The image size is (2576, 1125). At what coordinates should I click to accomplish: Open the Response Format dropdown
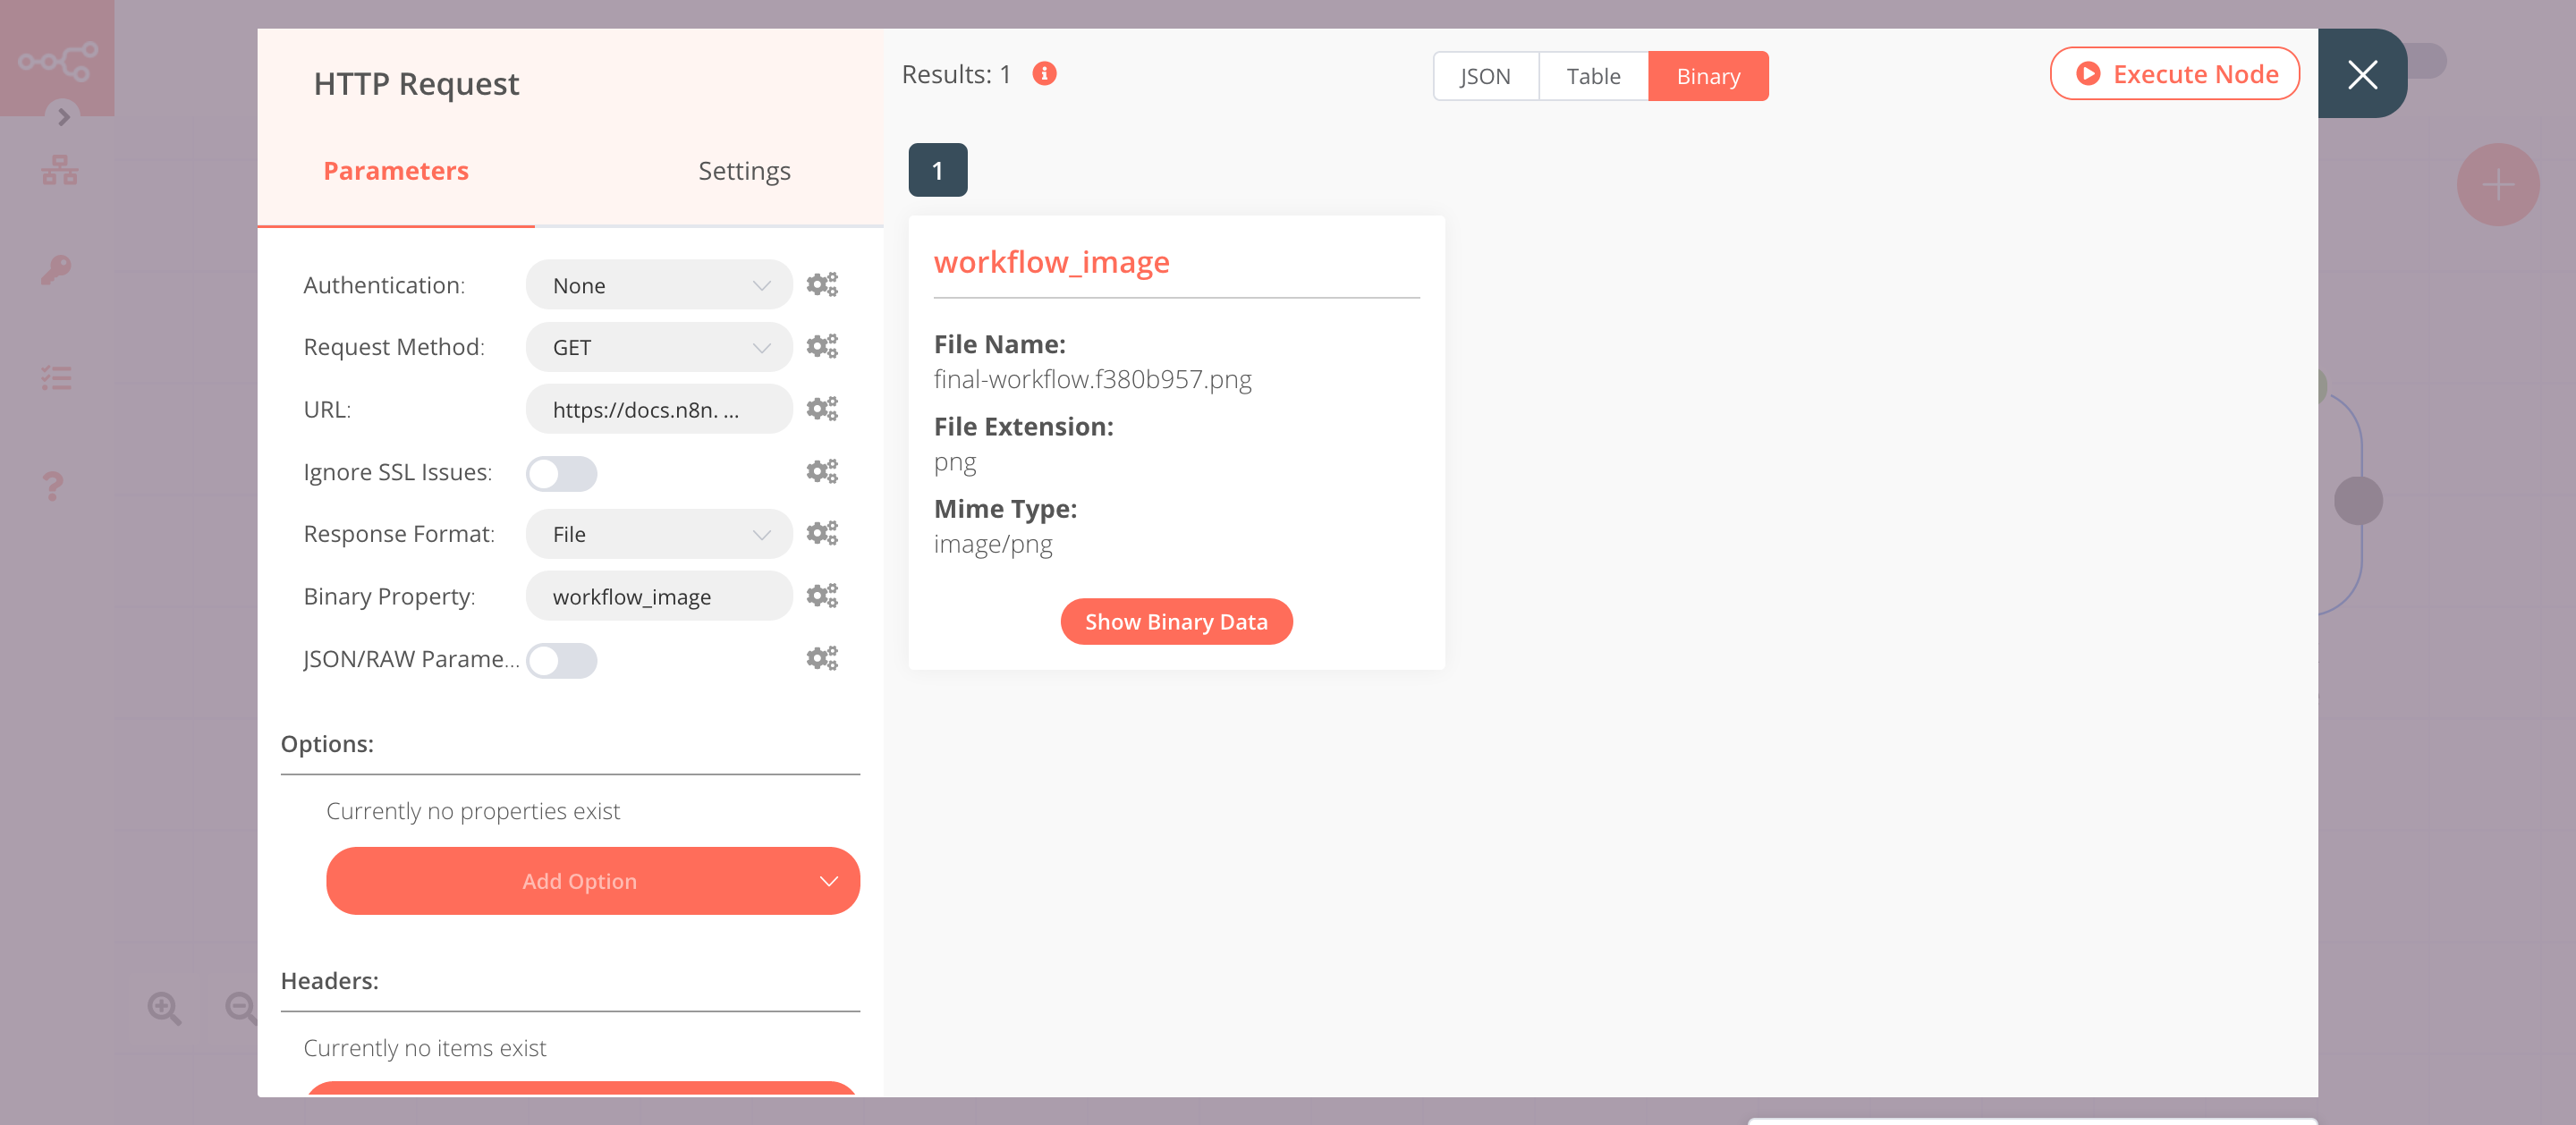point(658,533)
